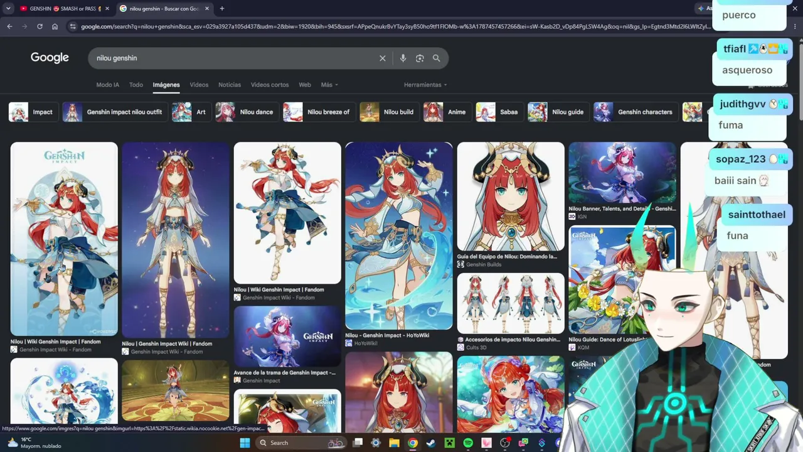Select the Nilou dance chip
The image size is (803, 452).
click(x=247, y=112)
